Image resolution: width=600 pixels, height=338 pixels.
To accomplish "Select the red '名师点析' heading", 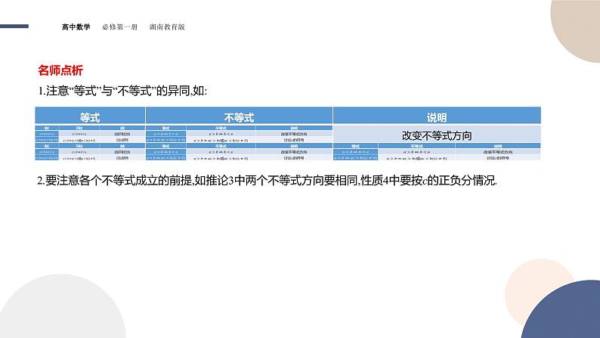I will (x=60, y=70).
